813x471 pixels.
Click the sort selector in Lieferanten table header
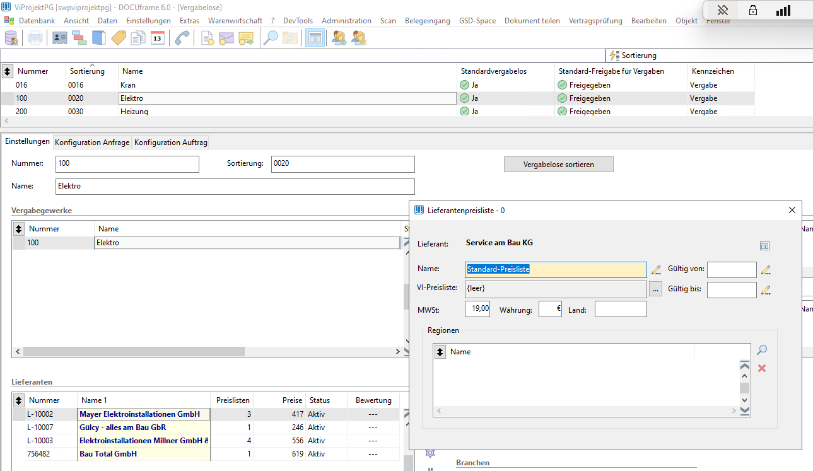pyautogui.click(x=19, y=400)
